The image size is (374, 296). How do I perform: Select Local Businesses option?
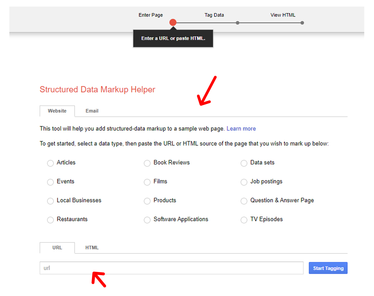(50, 201)
